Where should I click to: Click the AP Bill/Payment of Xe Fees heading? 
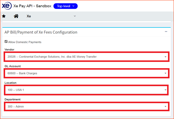pos(41,32)
